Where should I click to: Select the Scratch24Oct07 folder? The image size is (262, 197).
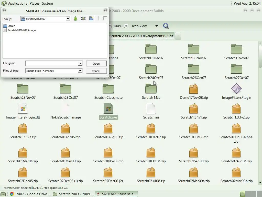point(151,72)
